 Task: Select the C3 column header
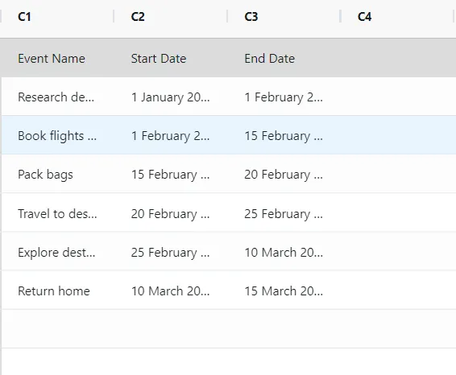(284, 17)
